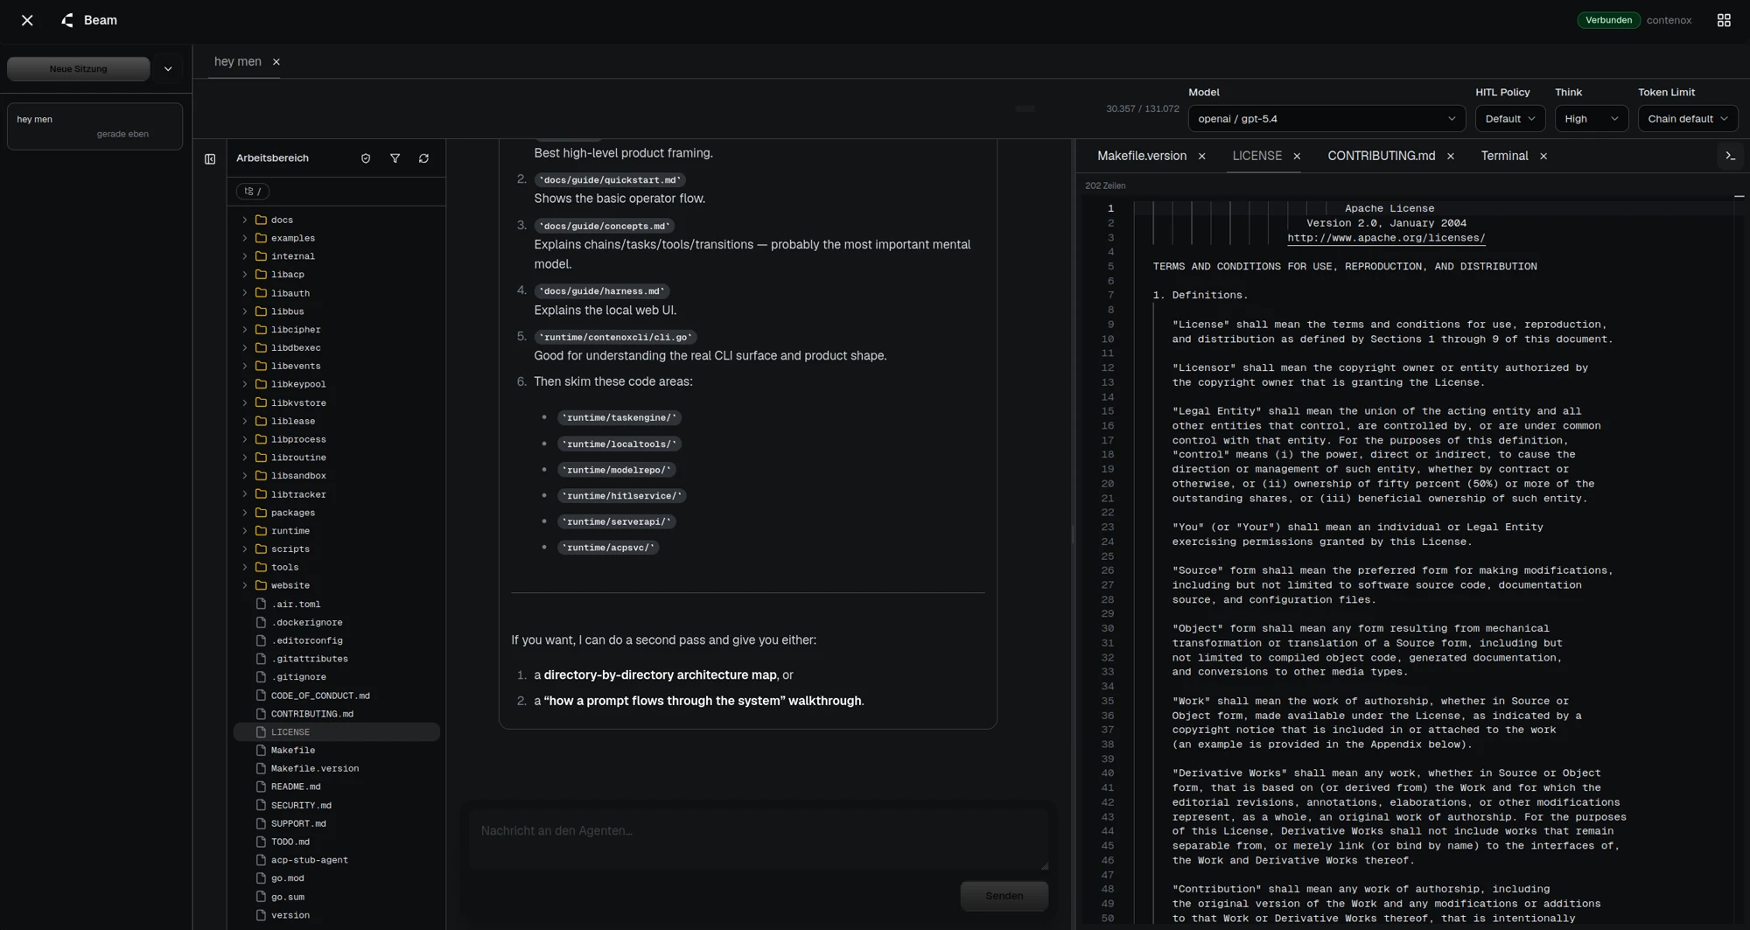Click the Verbunden status badge

click(x=1608, y=20)
